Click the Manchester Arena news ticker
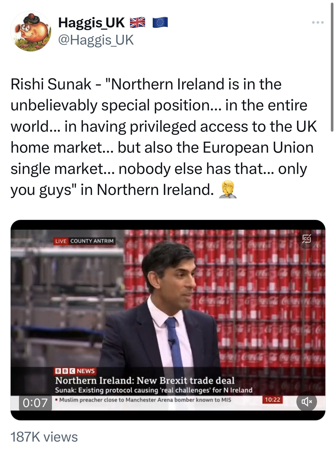The image size is (336, 462). tap(145, 400)
